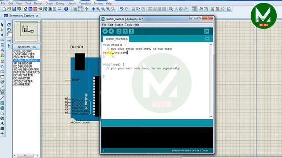
Task: Select COUNTER TIMER in the instruments list
Action: click(x=23, y=57)
